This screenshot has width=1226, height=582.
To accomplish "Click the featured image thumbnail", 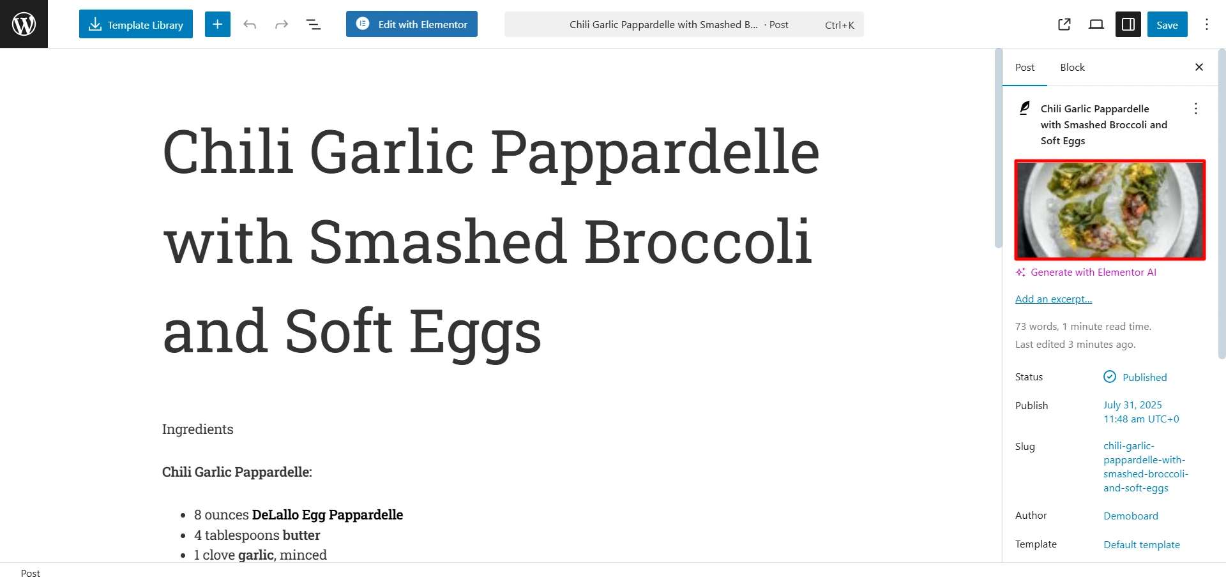I will click(x=1110, y=210).
